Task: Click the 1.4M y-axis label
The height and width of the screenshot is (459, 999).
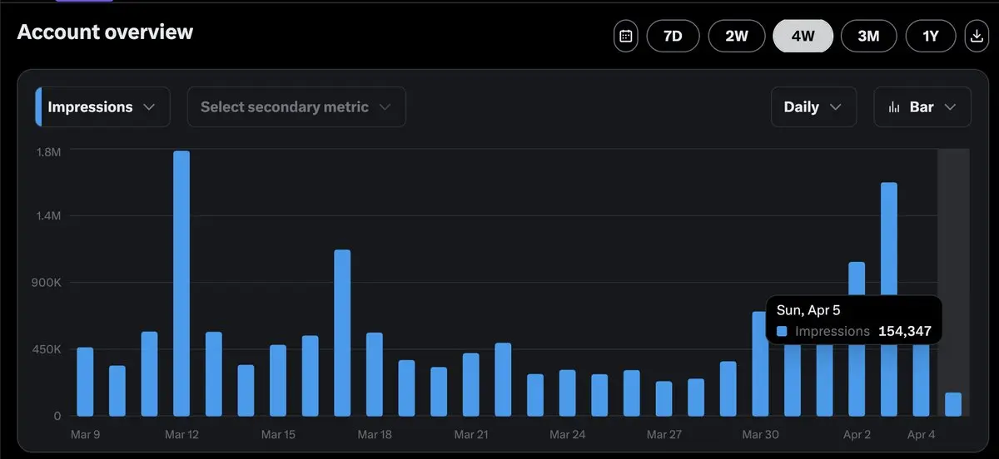Action: point(49,216)
